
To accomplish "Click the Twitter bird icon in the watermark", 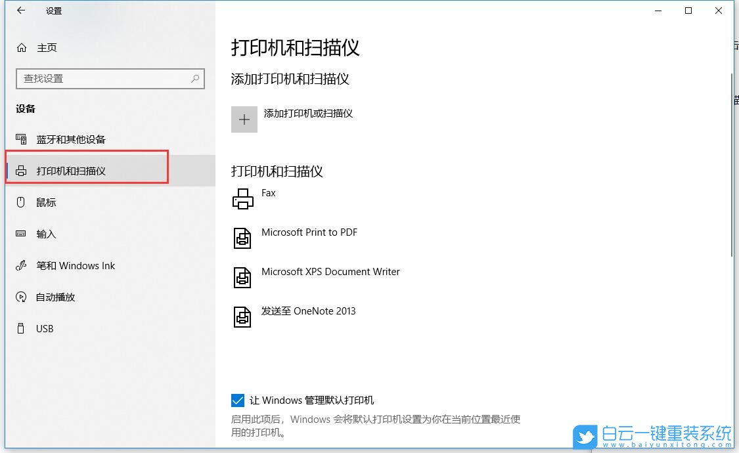I will click(x=585, y=436).
